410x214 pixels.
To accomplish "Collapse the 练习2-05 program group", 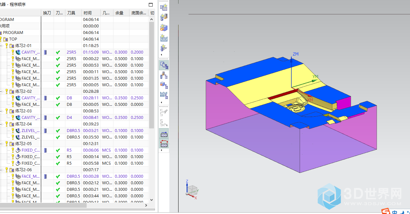I will point(1,143).
